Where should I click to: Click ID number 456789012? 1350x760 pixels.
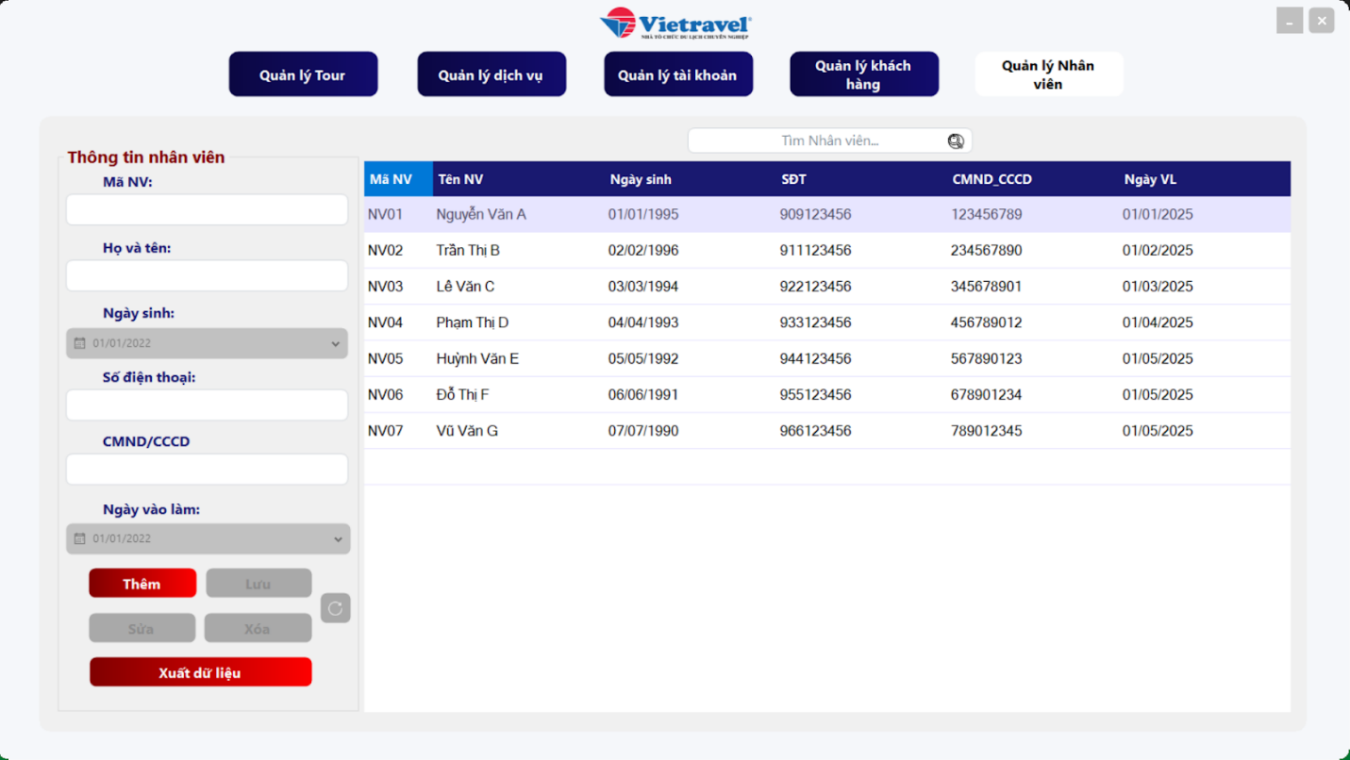(x=986, y=322)
